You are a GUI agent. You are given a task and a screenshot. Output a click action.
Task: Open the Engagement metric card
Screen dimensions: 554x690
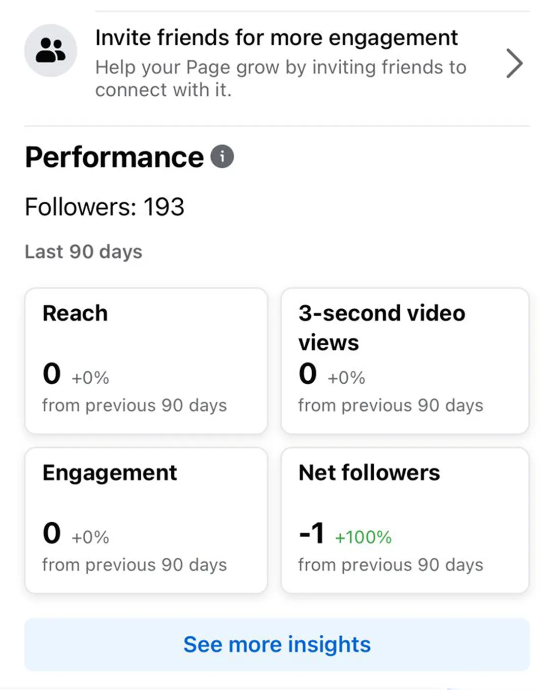point(146,520)
